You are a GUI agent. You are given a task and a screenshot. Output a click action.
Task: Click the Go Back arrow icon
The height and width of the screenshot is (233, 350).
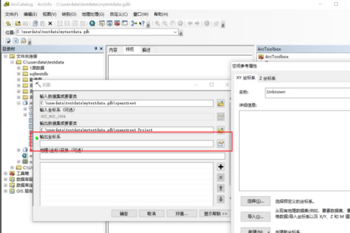coord(190,23)
